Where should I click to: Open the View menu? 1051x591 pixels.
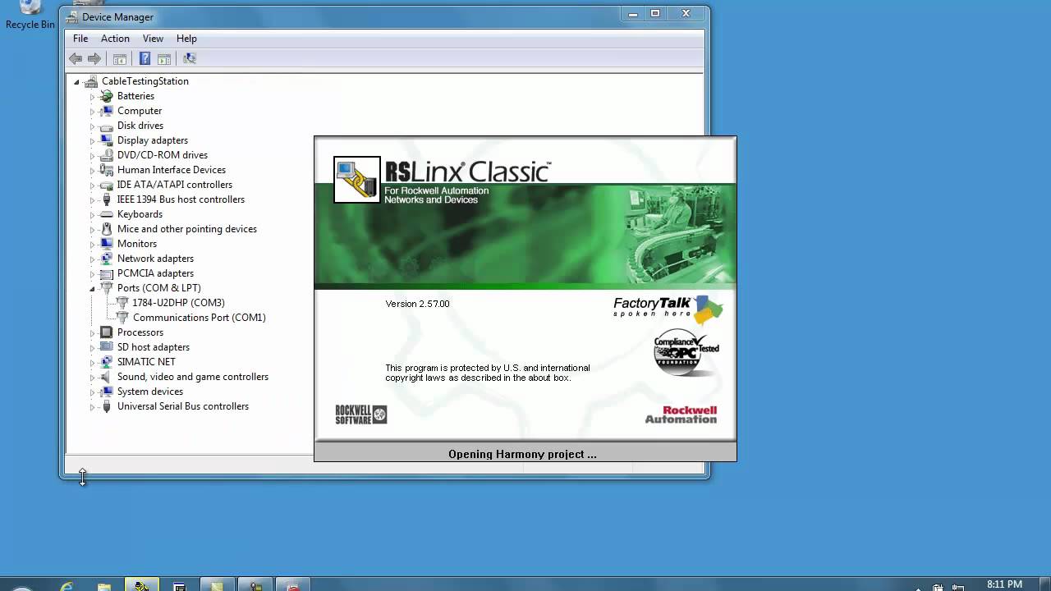pos(153,39)
